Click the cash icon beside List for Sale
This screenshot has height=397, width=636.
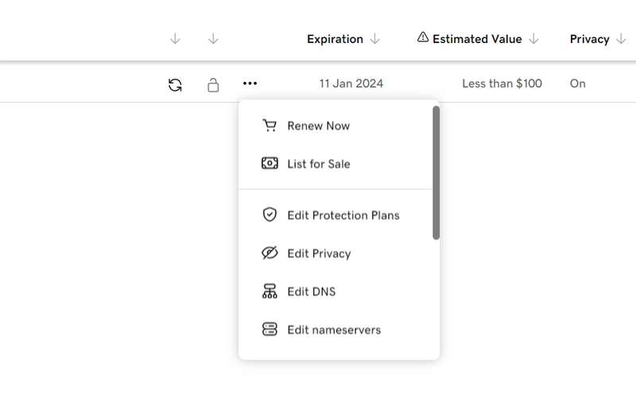click(x=270, y=164)
